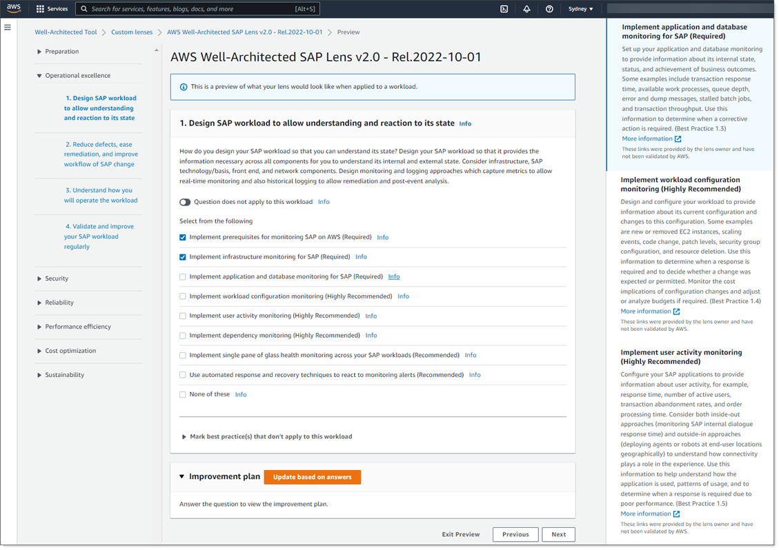This screenshot has height=550, width=779.
Task: Go to Well-Architected Tool breadcrumb
Action: (x=66, y=32)
